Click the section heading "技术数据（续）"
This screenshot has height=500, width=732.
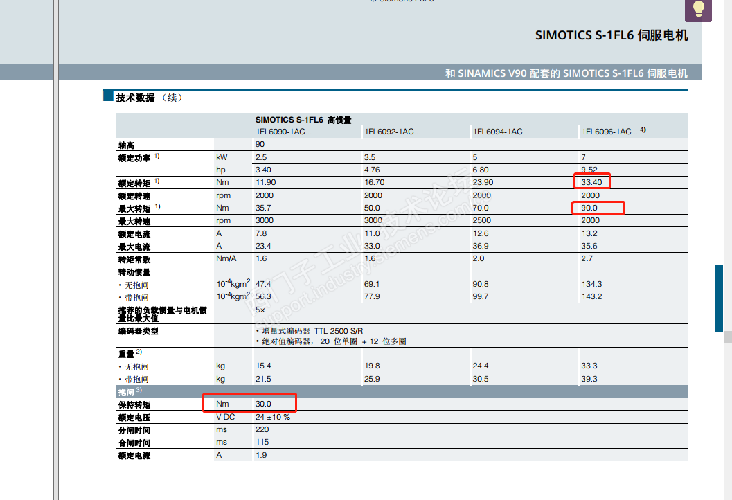tap(150, 98)
